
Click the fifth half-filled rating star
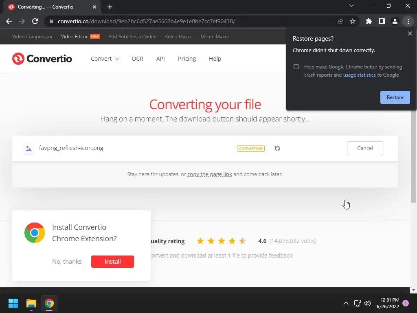coord(243,241)
